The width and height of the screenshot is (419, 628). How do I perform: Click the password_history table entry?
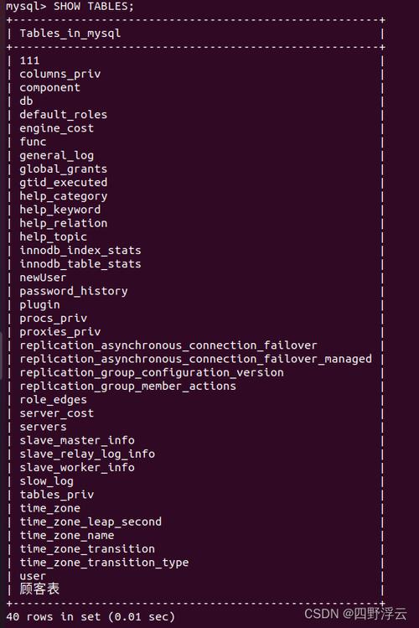[74, 291]
